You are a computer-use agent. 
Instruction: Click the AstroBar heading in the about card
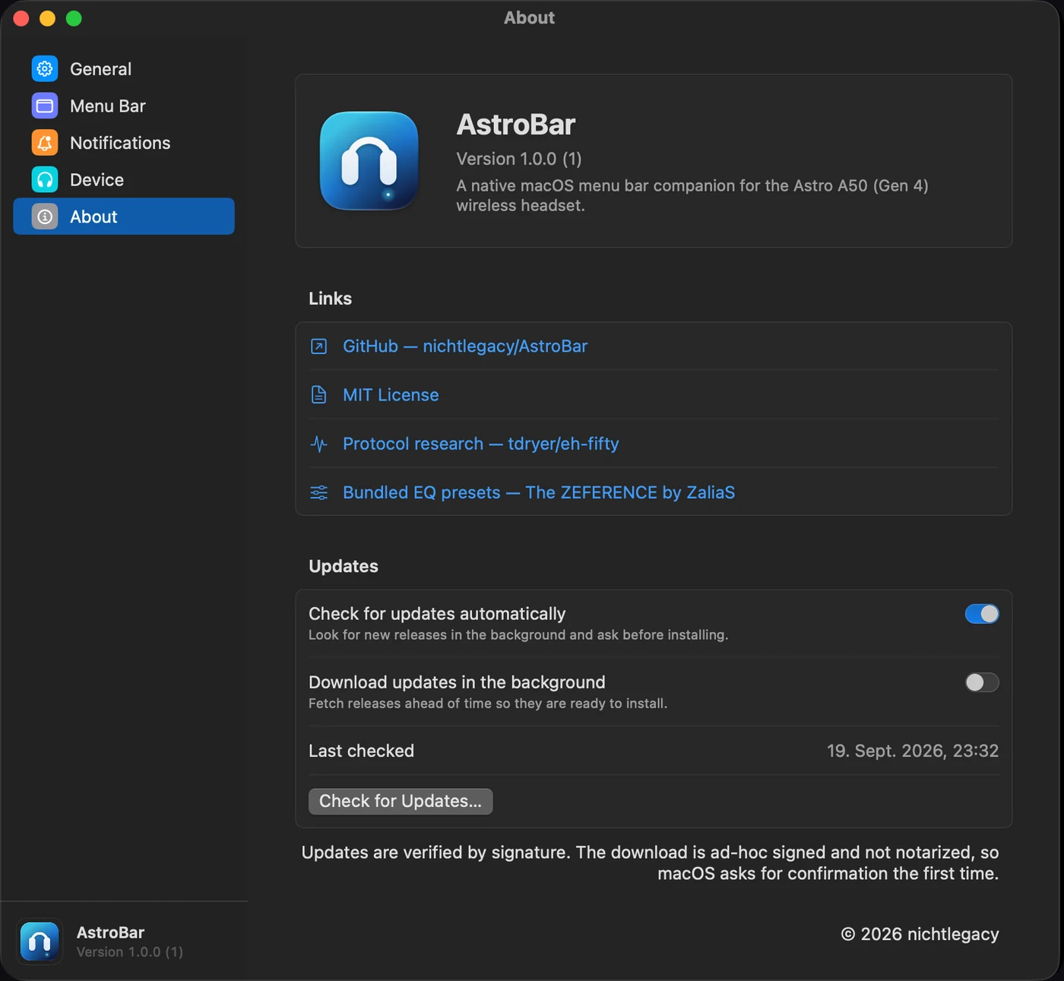tap(516, 125)
